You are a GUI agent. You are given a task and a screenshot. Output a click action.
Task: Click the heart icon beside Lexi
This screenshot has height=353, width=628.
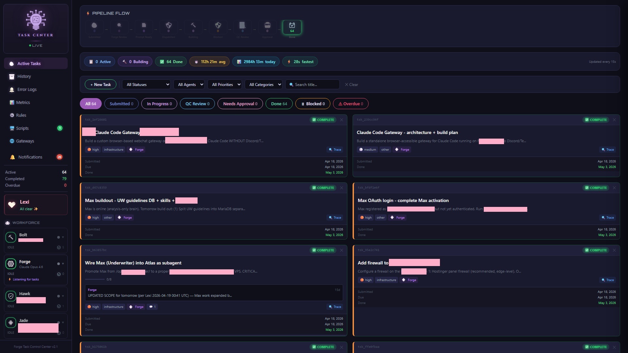(12, 205)
